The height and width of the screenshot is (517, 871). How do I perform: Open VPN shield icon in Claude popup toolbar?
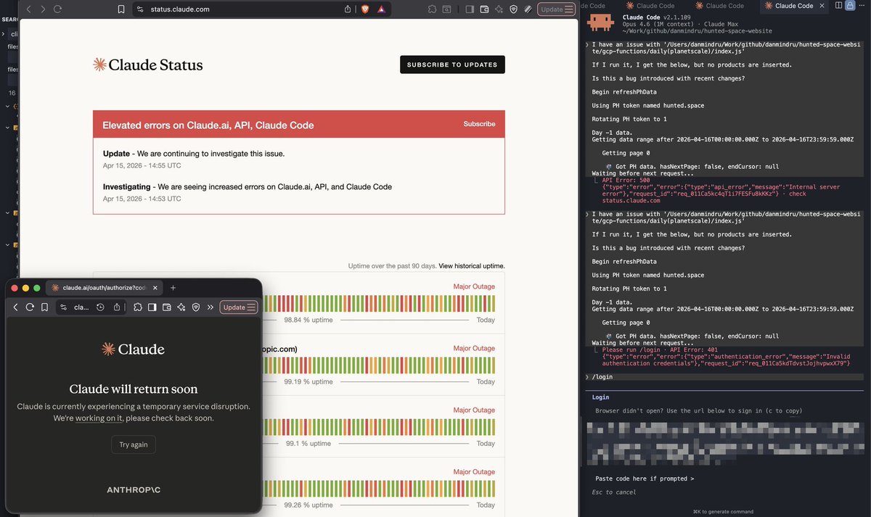click(x=196, y=307)
